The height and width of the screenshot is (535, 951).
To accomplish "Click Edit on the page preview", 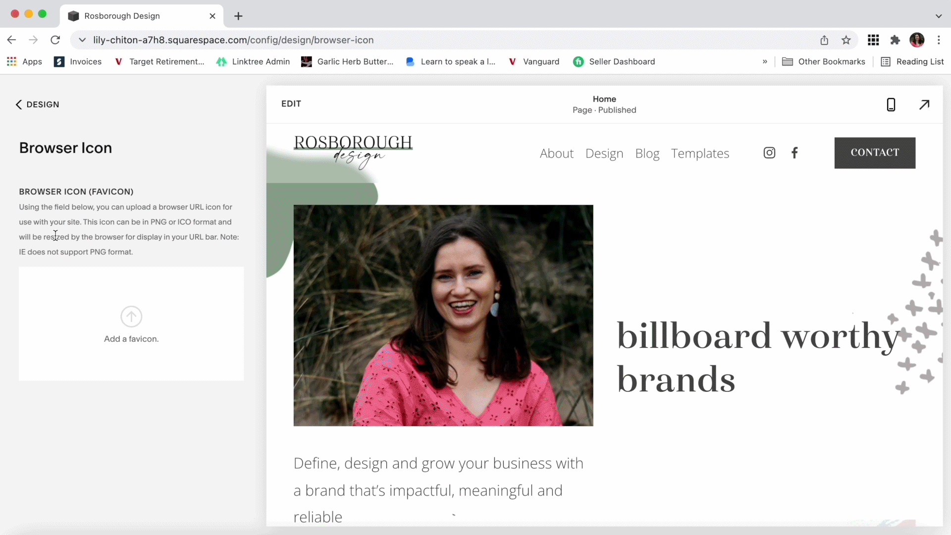I will pos(291,104).
